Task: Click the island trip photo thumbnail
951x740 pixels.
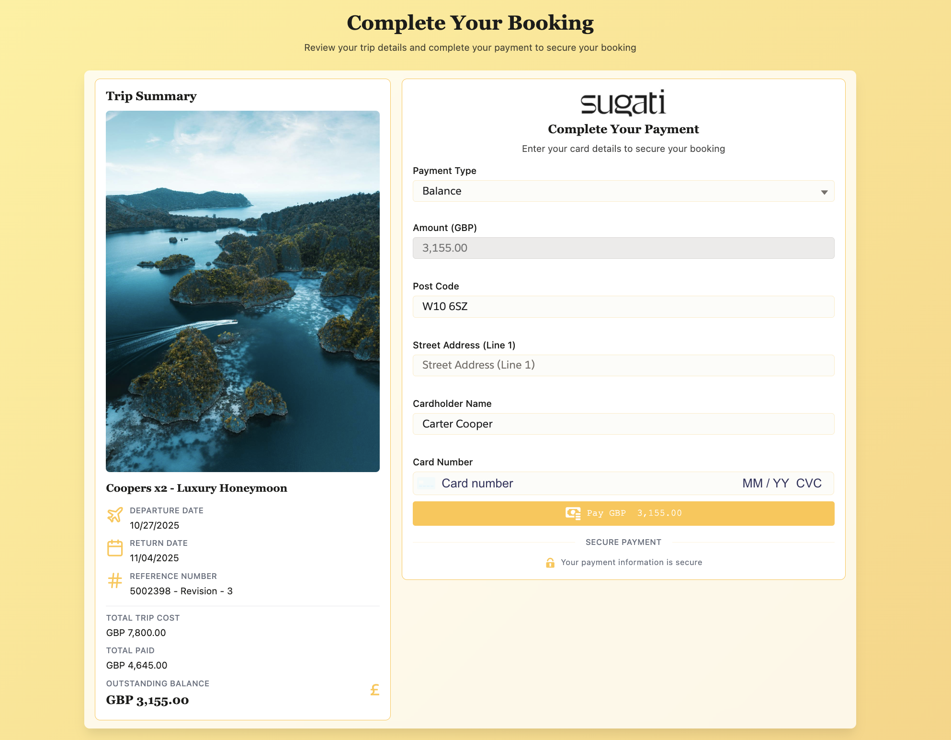Action: coord(243,291)
